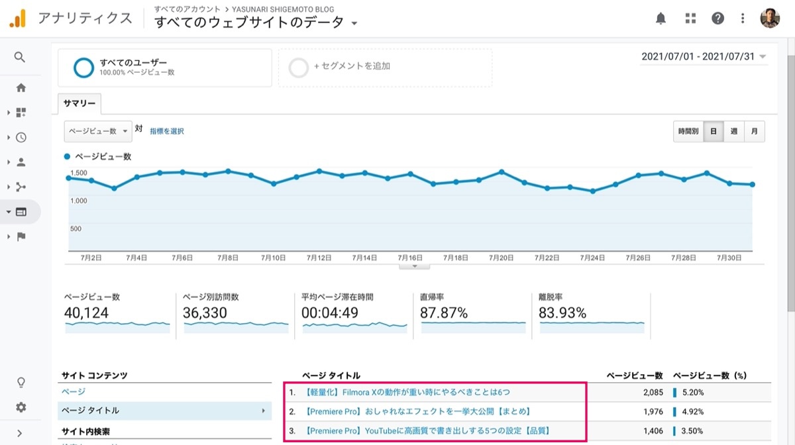Switch chart to 月 view

coord(755,131)
